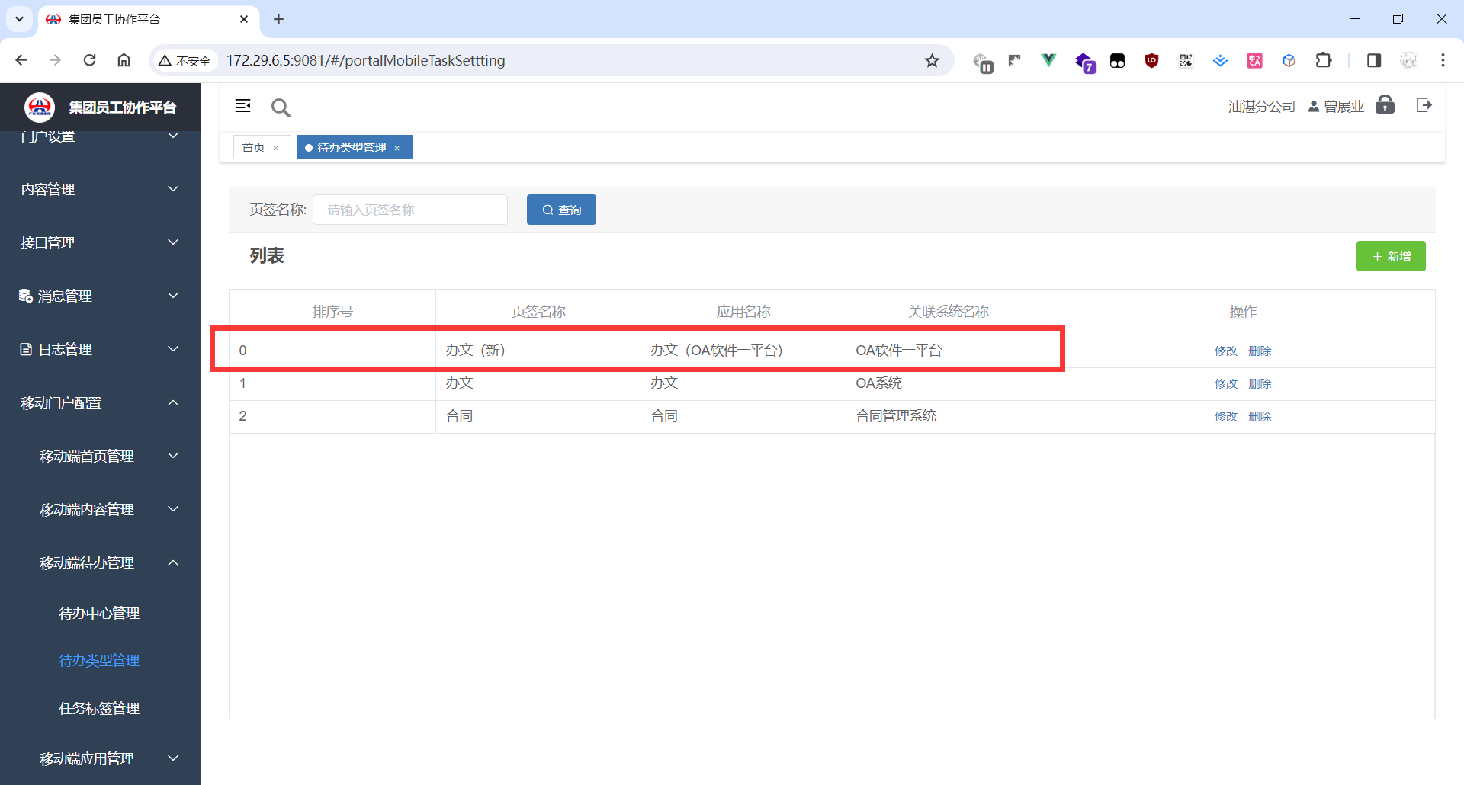Collapse the 移动端待办管理 submenu

point(100,562)
